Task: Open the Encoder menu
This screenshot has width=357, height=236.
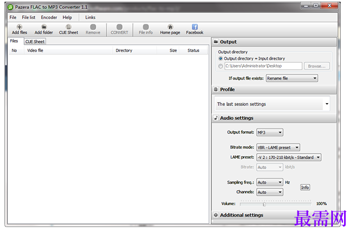Action: pos(49,17)
